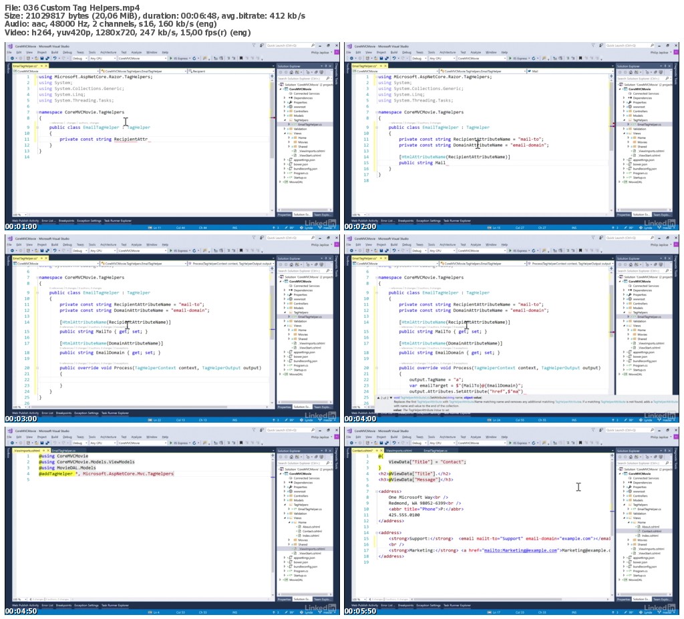Expand the Dependencies node in 00:01:00 Solution Explorer
The width and height of the screenshot is (684, 619).
click(x=285, y=97)
